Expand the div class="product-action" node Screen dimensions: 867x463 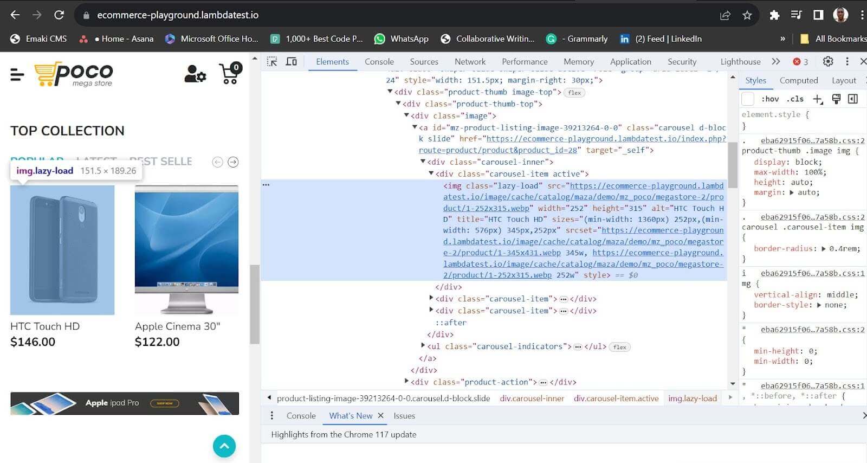406,381
